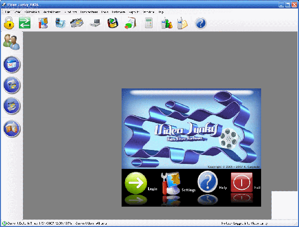
Task: Click the Current User status bar text
Action: 91,224
